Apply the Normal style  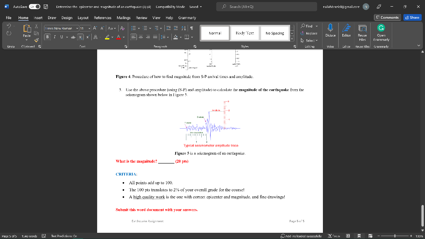click(215, 33)
